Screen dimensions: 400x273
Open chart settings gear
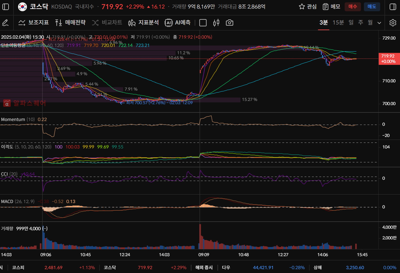(x=393, y=23)
